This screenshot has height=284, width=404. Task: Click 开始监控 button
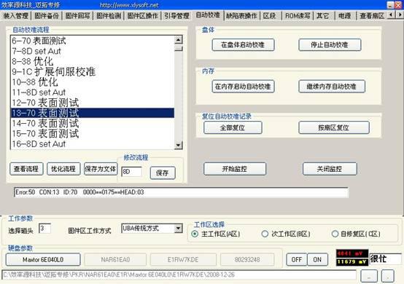click(x=235, y=169)
